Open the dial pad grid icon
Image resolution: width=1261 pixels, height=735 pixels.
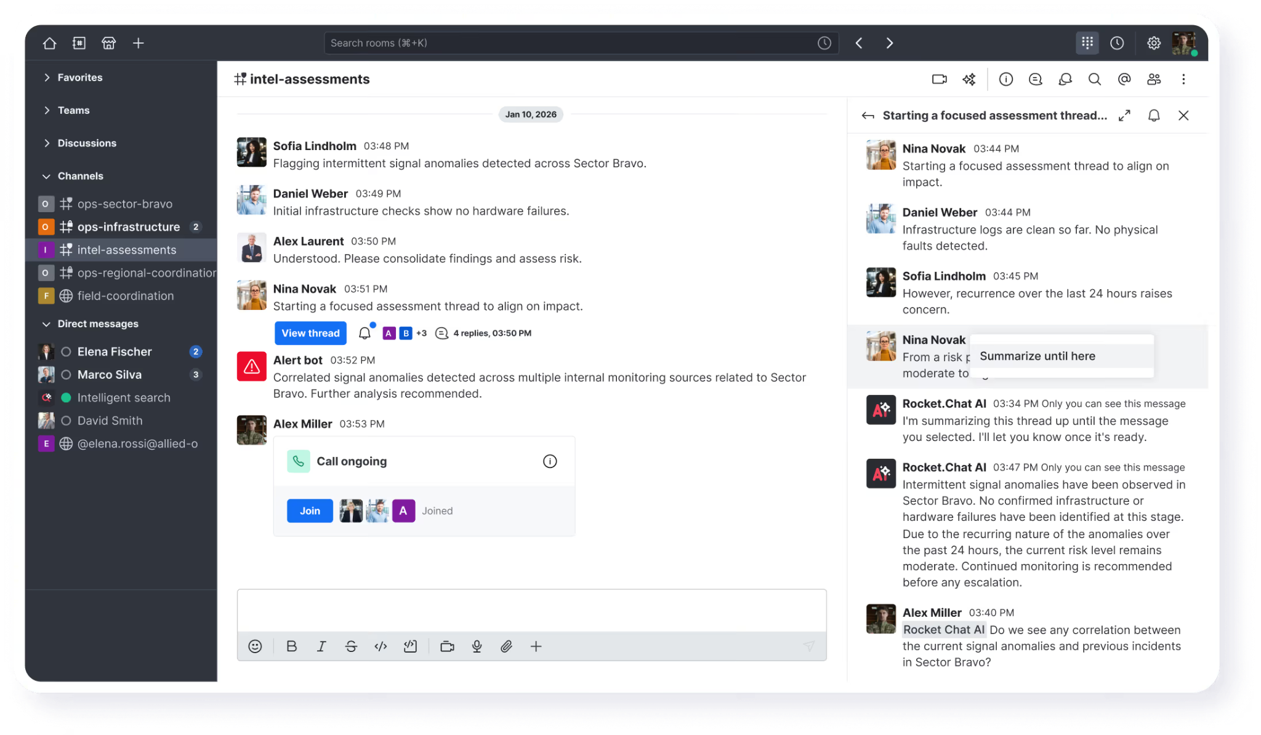(1087, 42)
